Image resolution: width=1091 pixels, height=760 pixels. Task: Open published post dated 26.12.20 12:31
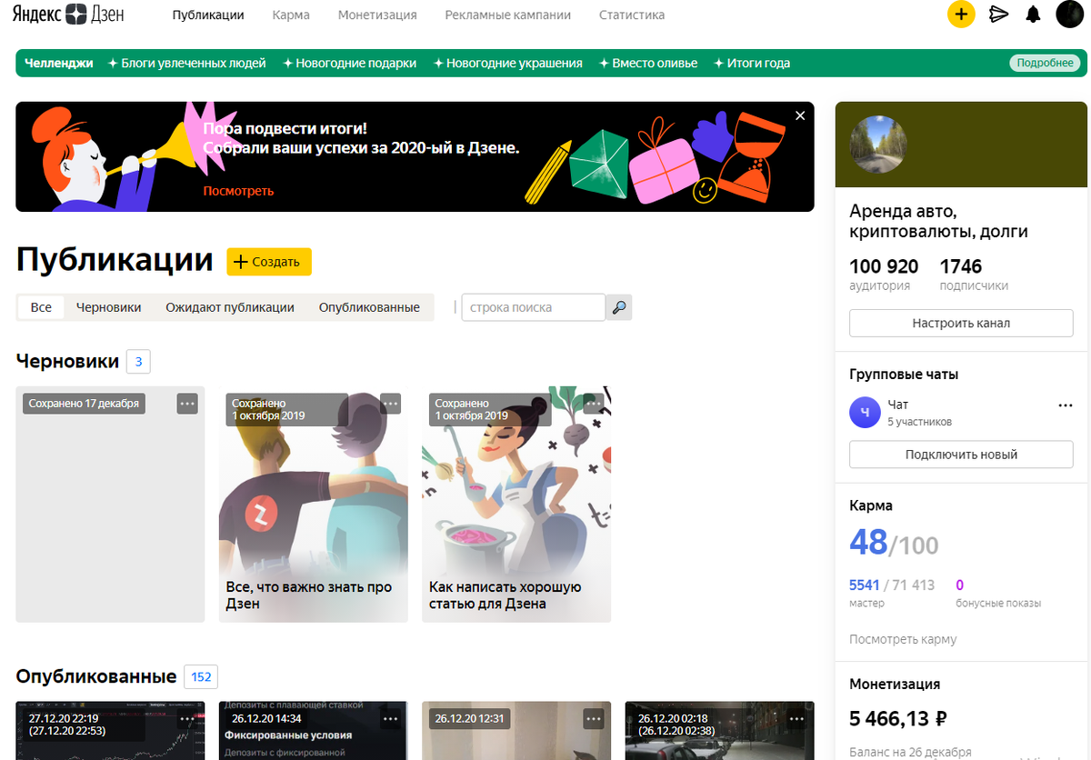click(x=516, y=730)
